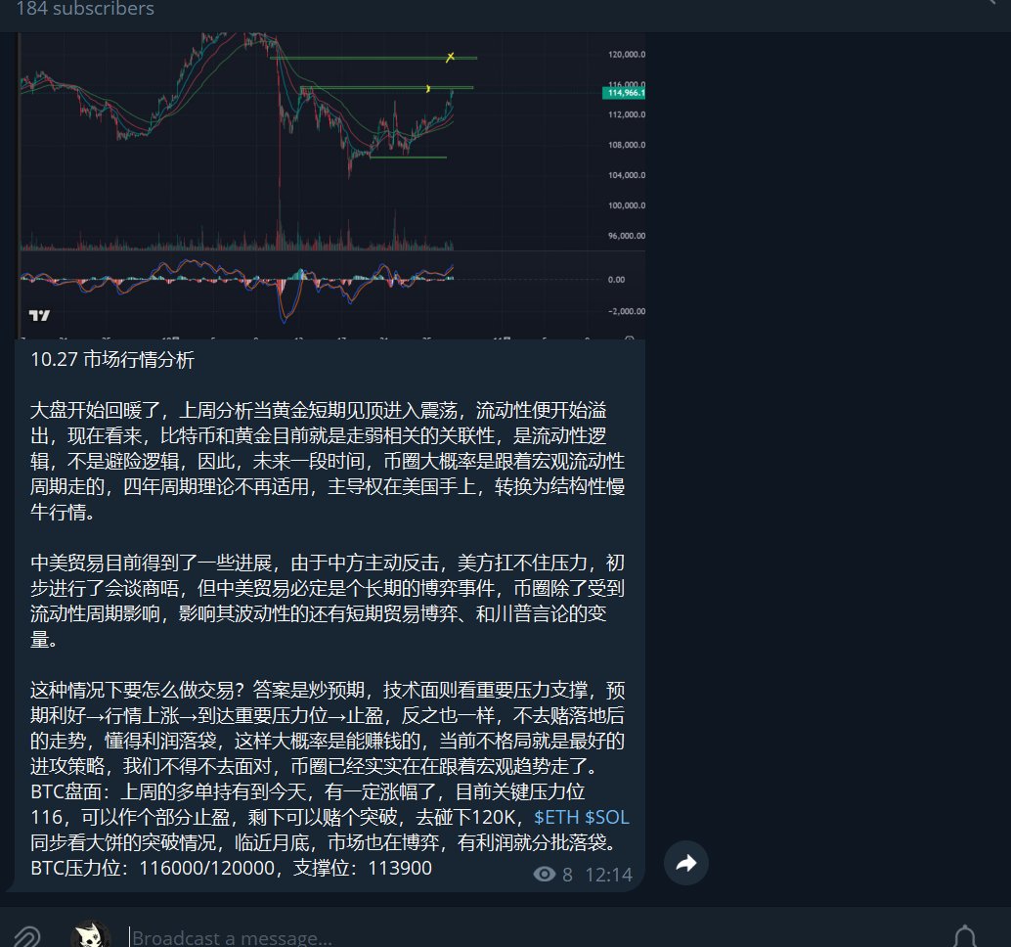Open the paperclip attachment menu
Screen dimensions: 1011x947
pyautogui.click(x=26, y=936)
